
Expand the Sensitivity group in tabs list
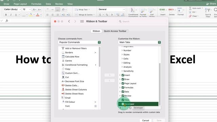point(122,71)
